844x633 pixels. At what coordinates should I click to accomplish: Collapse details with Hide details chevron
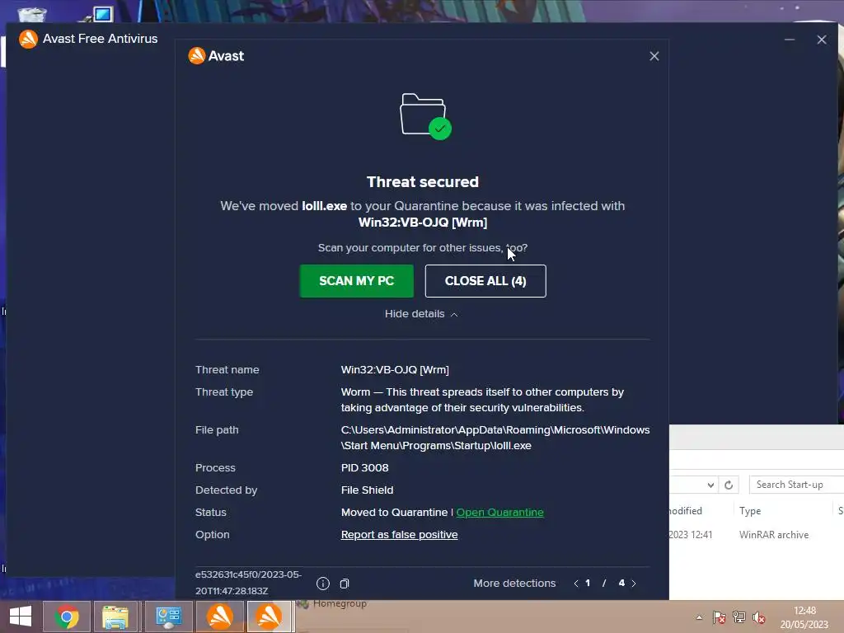421,314
